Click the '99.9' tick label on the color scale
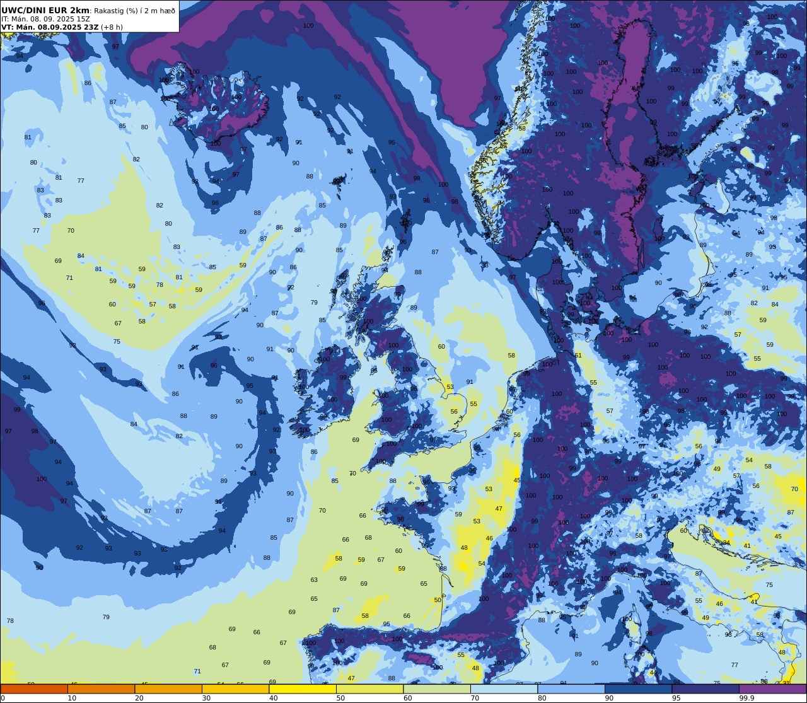This screenshot has height=703, width=807. [x=747, y=698]
